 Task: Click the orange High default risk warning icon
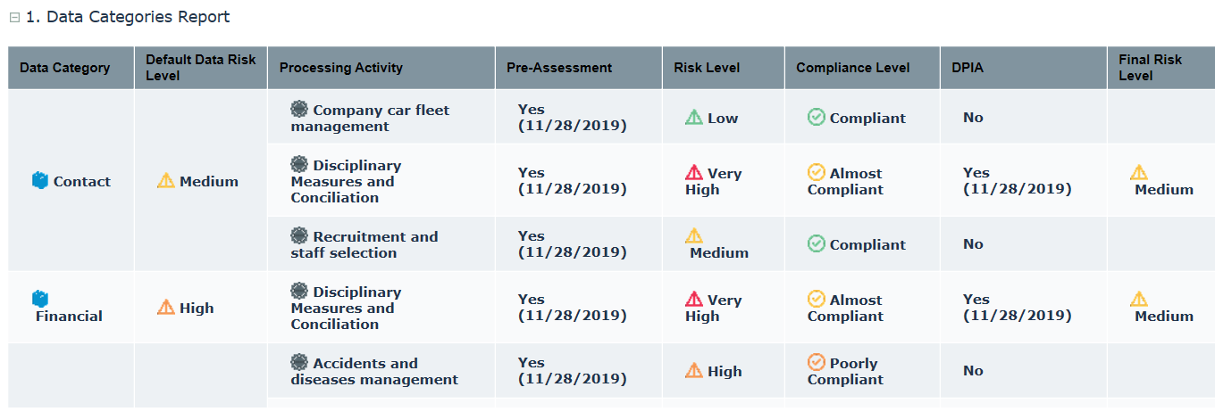coord(166,307)
